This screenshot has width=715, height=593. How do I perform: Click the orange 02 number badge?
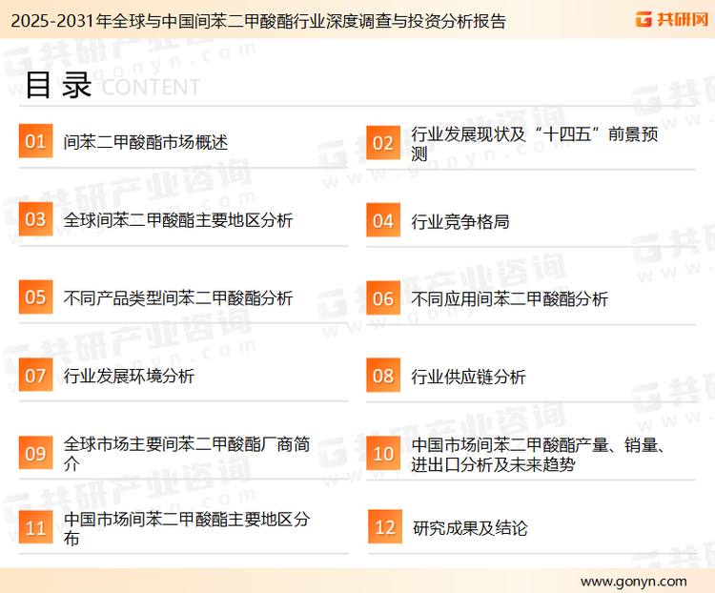(383, 143)
